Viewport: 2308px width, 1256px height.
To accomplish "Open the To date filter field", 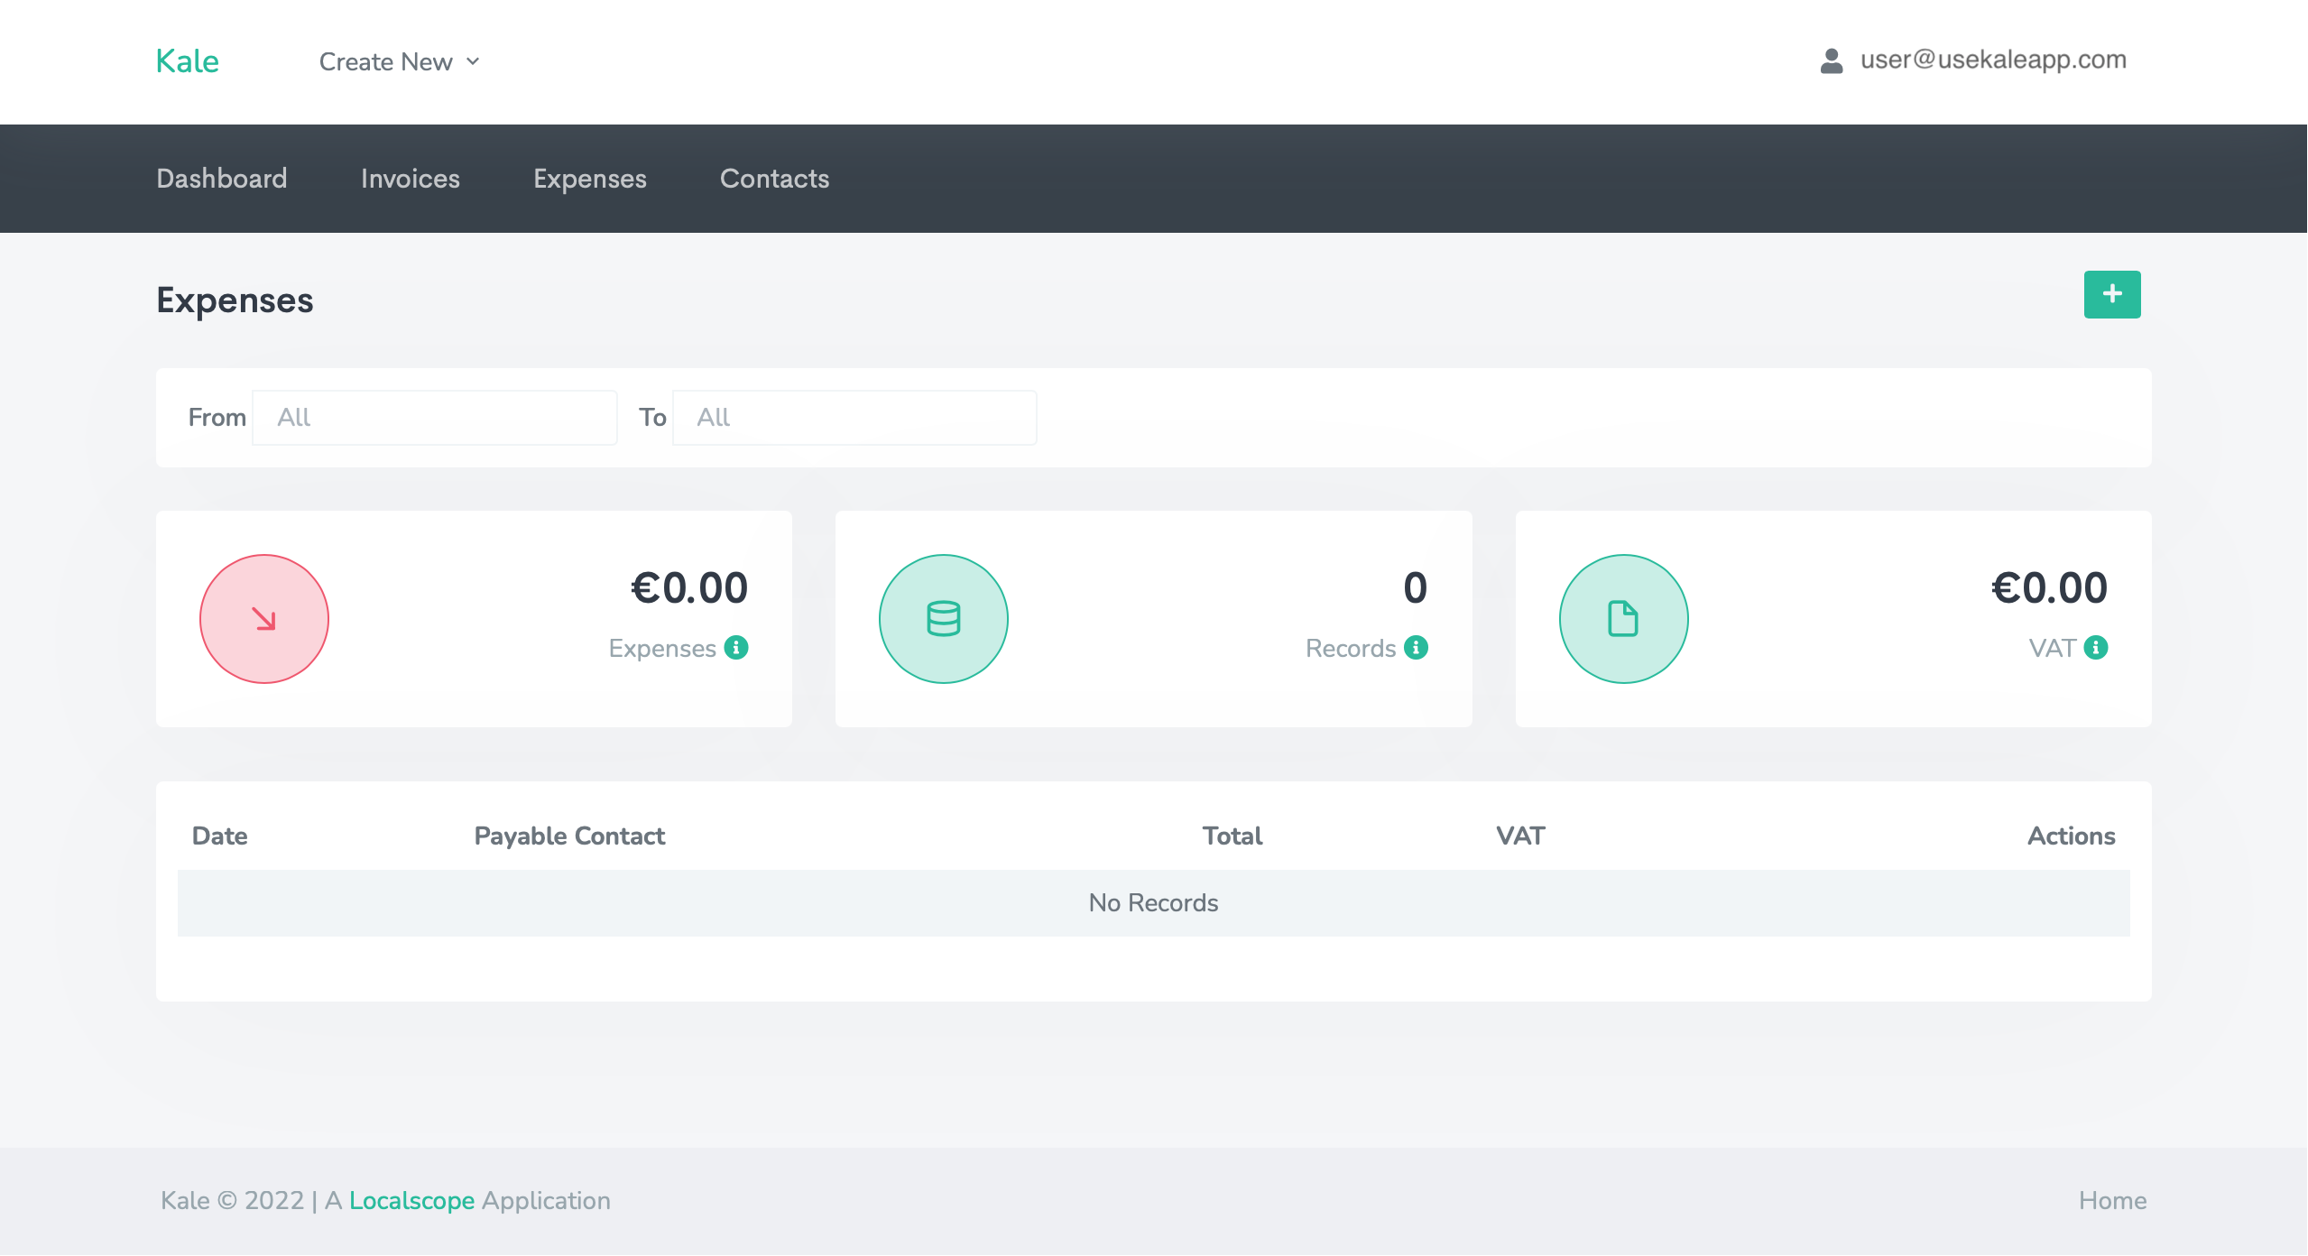I will (x=854, y=417).
